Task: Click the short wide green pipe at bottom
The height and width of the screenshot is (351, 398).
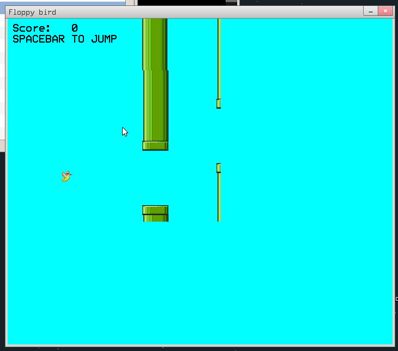Action: coord(155,213)
